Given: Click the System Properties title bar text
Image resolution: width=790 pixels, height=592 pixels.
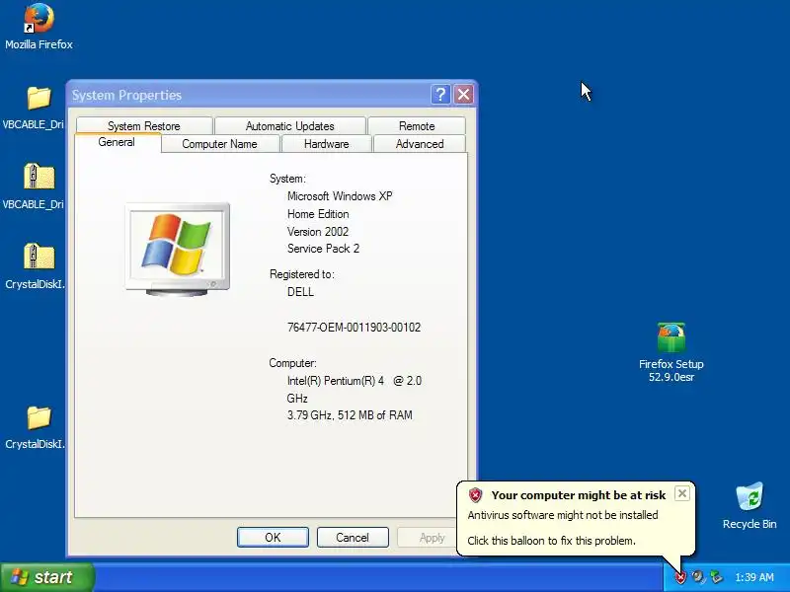Looking at the screenshot, I should pyautogui.click(x=126, y=95).
